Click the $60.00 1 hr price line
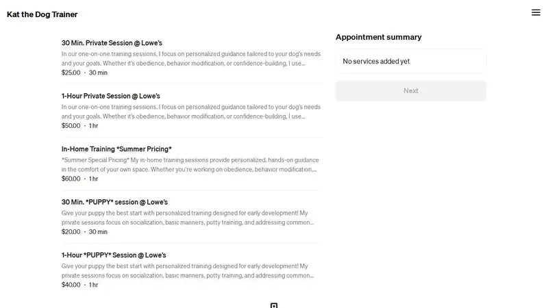548x308 pixels. 79,179
